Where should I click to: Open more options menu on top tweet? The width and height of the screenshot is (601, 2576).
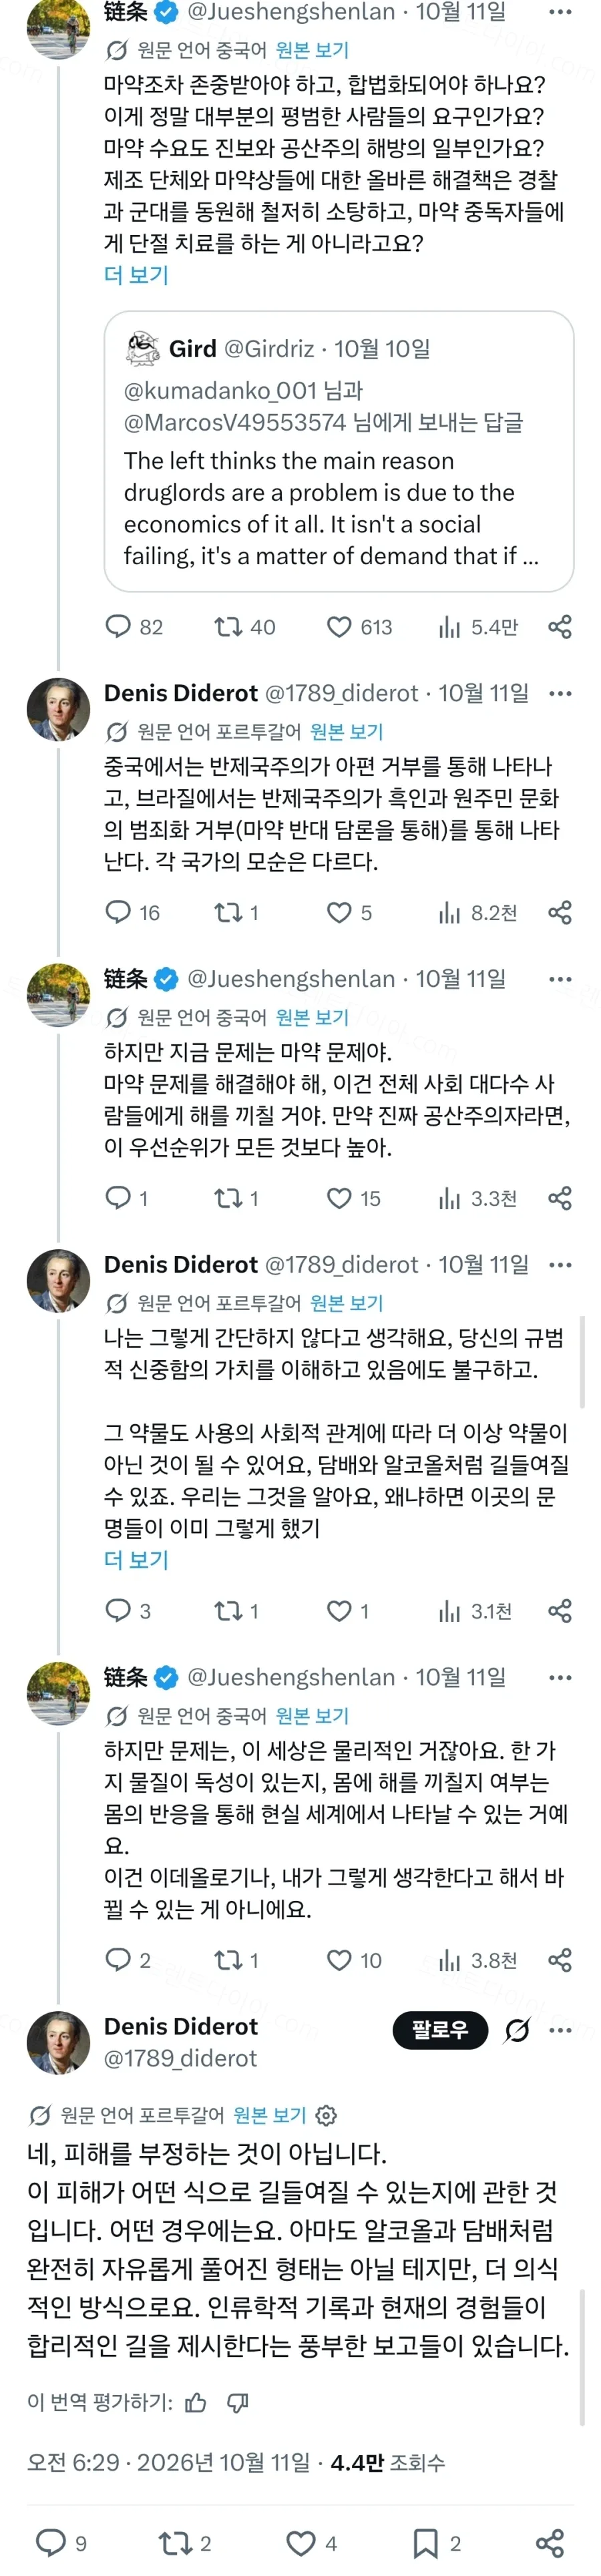pyautogui.click(x=561, y=12)
